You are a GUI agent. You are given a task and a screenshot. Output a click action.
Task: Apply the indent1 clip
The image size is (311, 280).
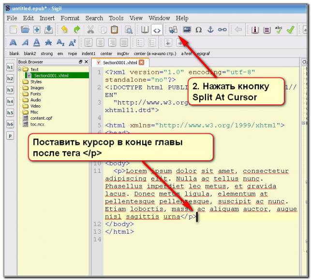coord(89,54)
